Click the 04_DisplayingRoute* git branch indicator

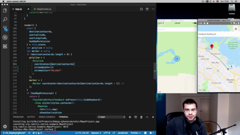(x=14, y=133)
